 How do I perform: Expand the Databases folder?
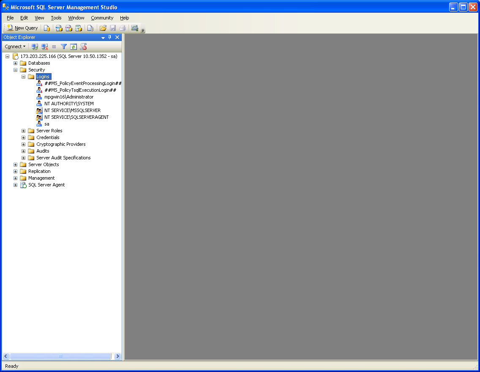pos(15,63)
